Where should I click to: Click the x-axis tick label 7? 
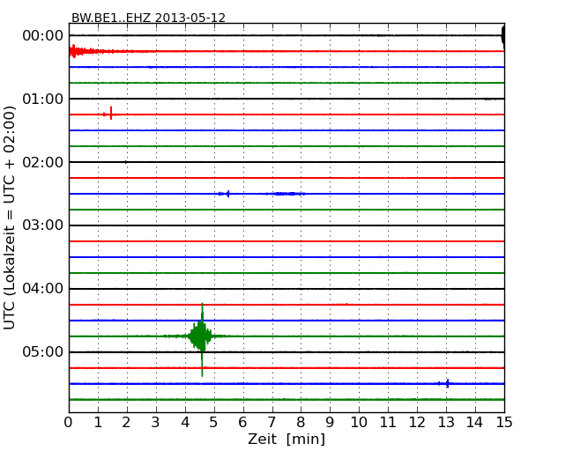[272, 423]
